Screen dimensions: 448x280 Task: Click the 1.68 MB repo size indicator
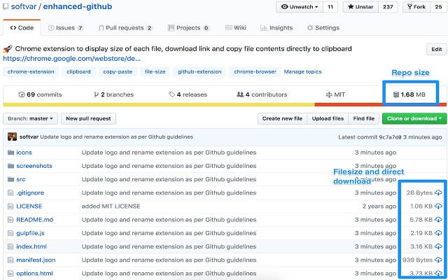409,94
